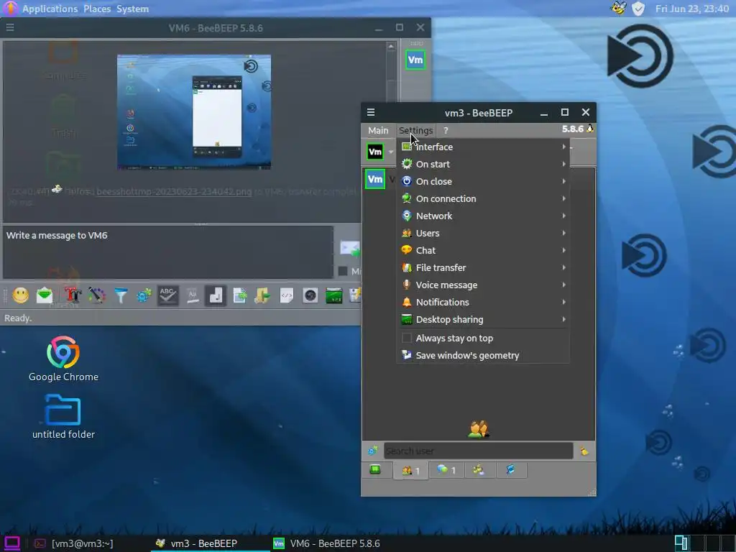736x552 pixels.
Task: Click the send file document icon
Action: (240, 295)
